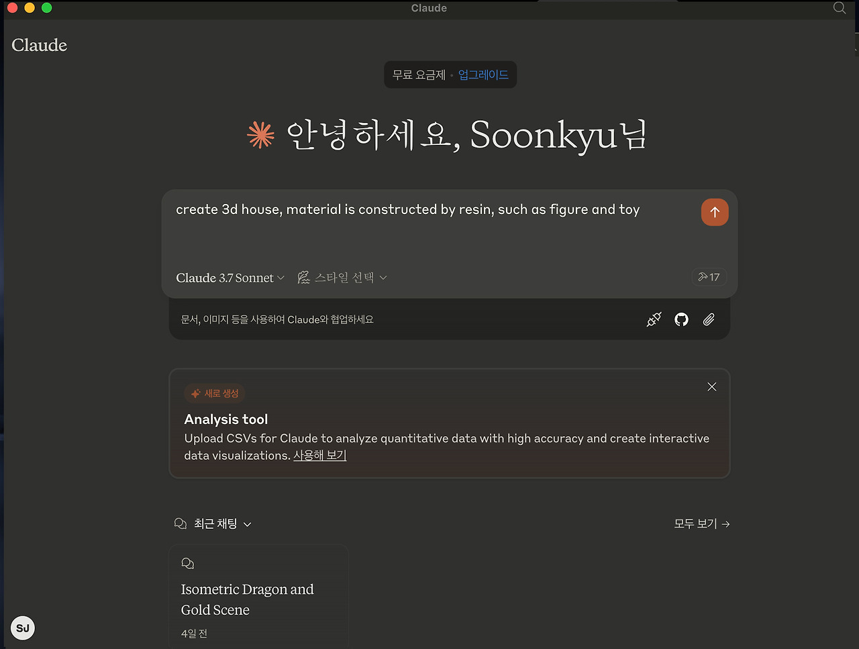Screen dimensions: 859x649
Task: Click the 안녕하세요, Soonkyu님 greeting
Action: 467,135
